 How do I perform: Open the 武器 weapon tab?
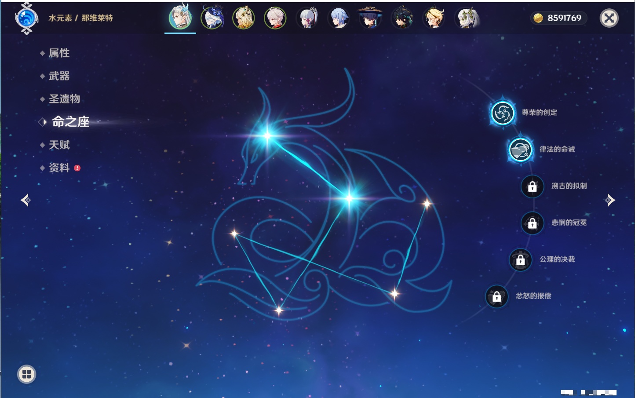pos(59,76)
